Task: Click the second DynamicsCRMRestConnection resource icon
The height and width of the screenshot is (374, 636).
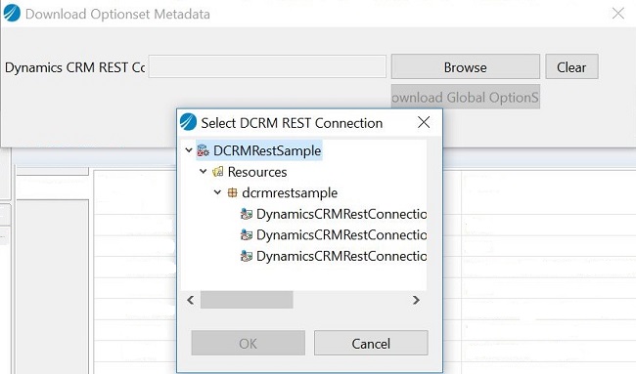Action: pos(247,234)
